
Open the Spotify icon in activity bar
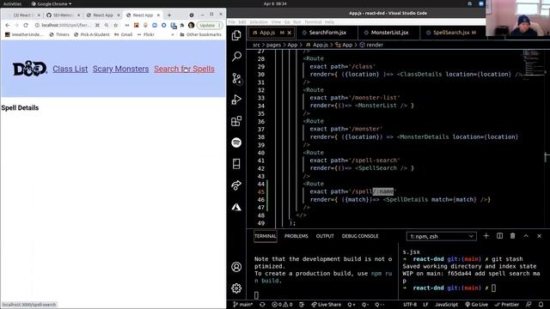coord(236,142)
